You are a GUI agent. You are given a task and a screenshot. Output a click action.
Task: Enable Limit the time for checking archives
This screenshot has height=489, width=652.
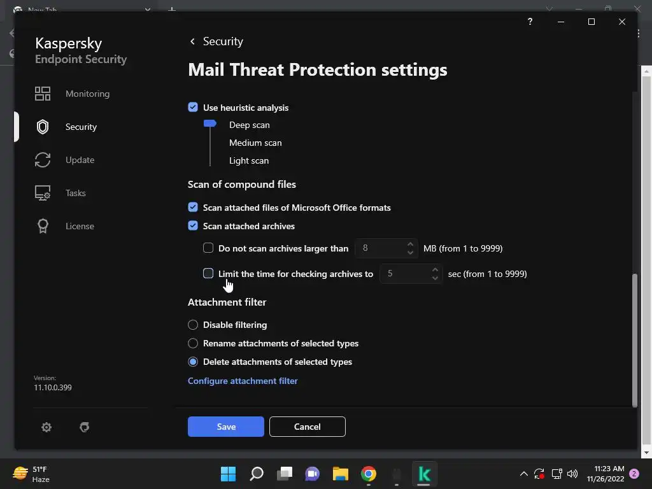(208, 273)
